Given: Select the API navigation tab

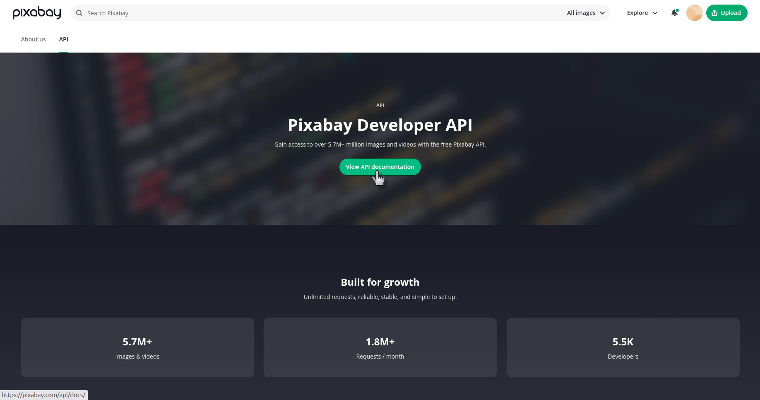Looking at the screenshot, I should coord(63,39).
